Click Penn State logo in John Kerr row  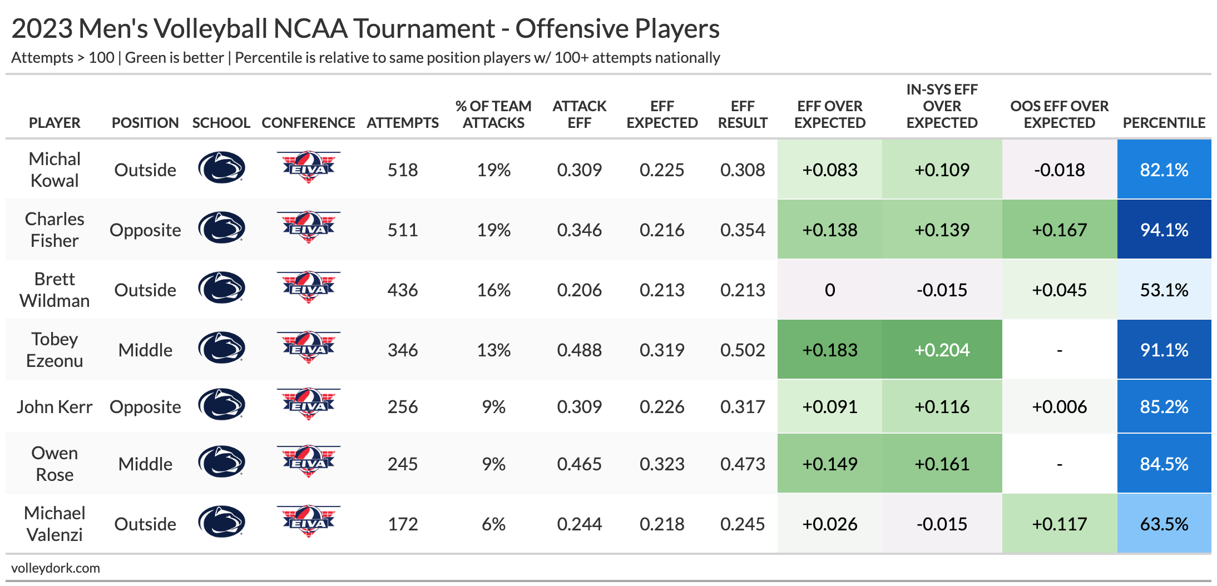(221, 404)
